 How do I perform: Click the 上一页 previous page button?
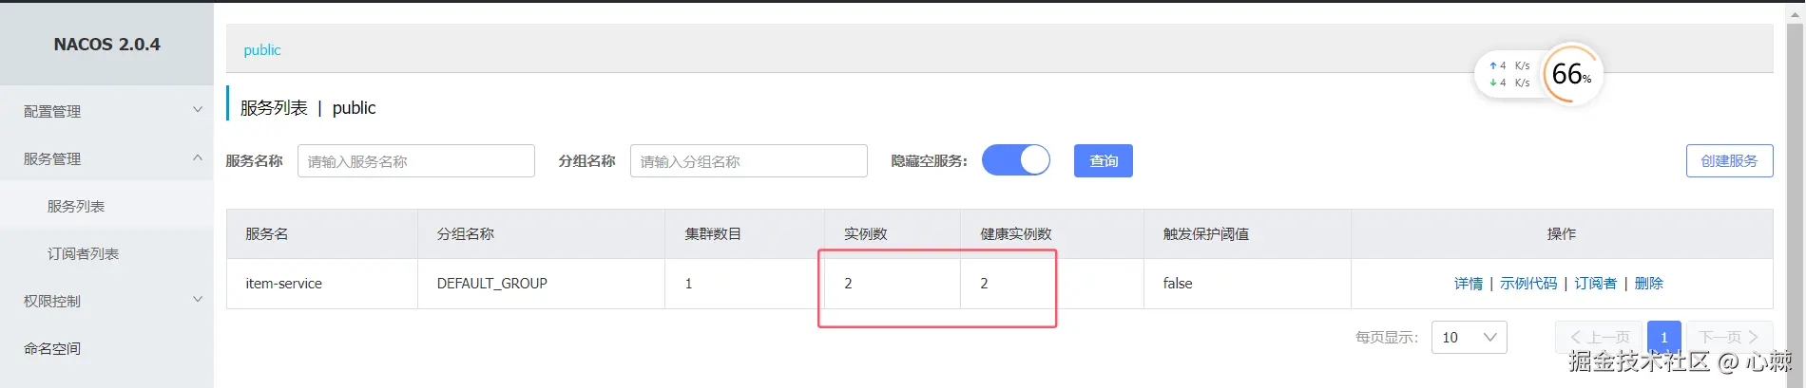point(1600,337)
